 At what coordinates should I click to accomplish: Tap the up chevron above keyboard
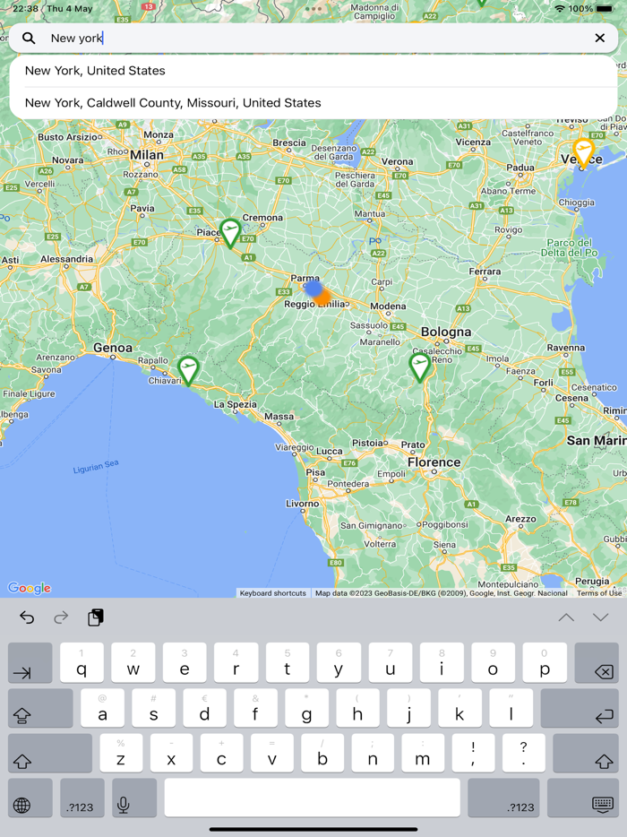click(x=566, y=617)
